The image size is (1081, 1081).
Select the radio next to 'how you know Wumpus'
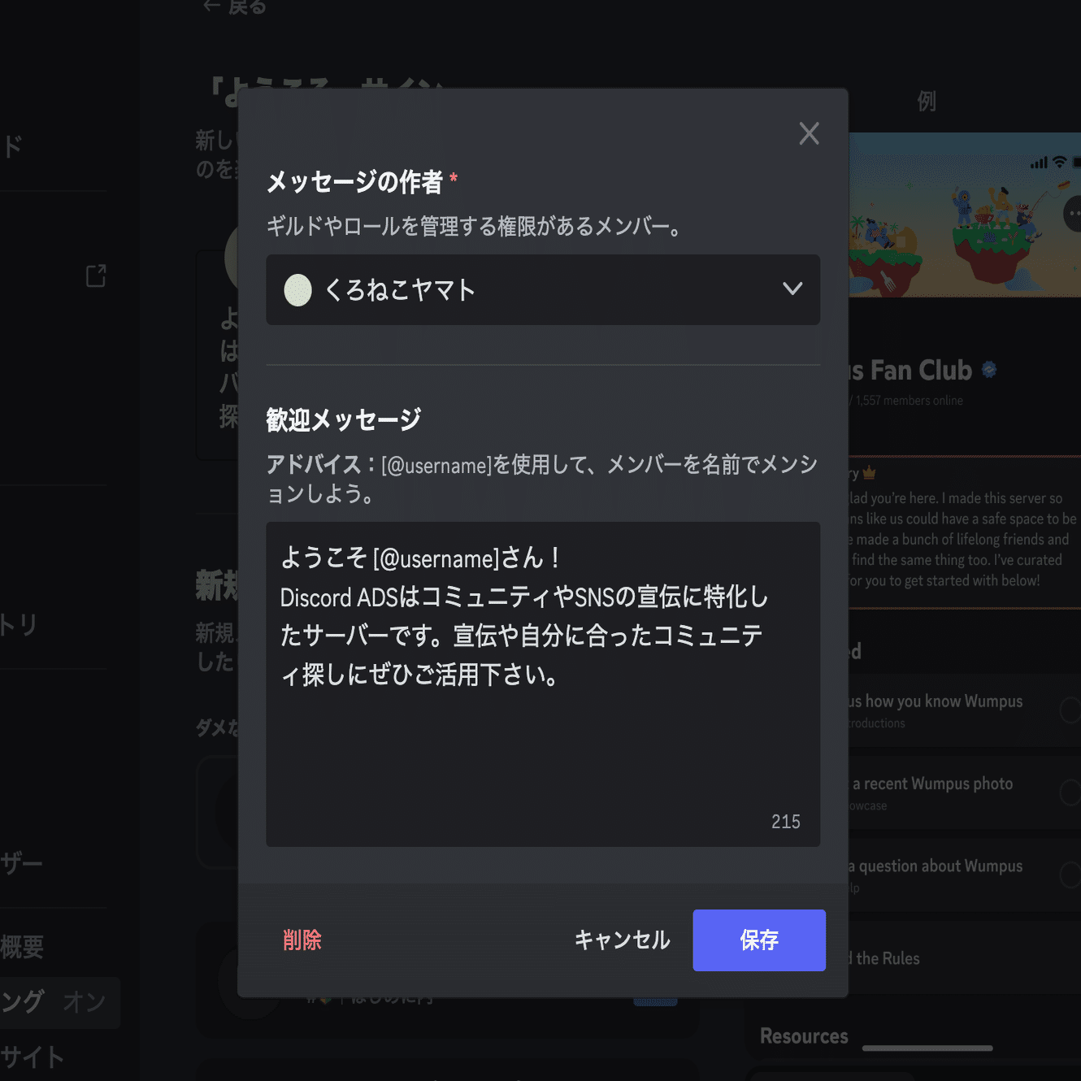point(1070,710)
